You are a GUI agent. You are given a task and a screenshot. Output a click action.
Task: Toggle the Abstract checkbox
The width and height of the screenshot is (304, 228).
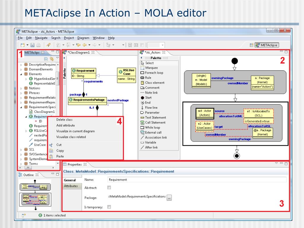109,188
